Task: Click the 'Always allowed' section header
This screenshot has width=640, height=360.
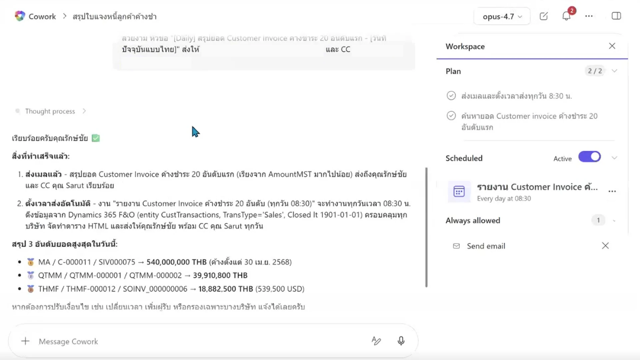Action: coord(473,220)
